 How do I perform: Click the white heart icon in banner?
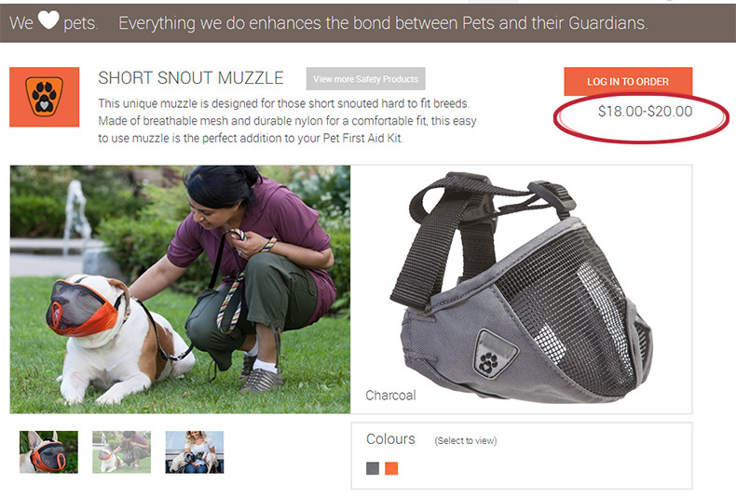(x=48, y=20)
